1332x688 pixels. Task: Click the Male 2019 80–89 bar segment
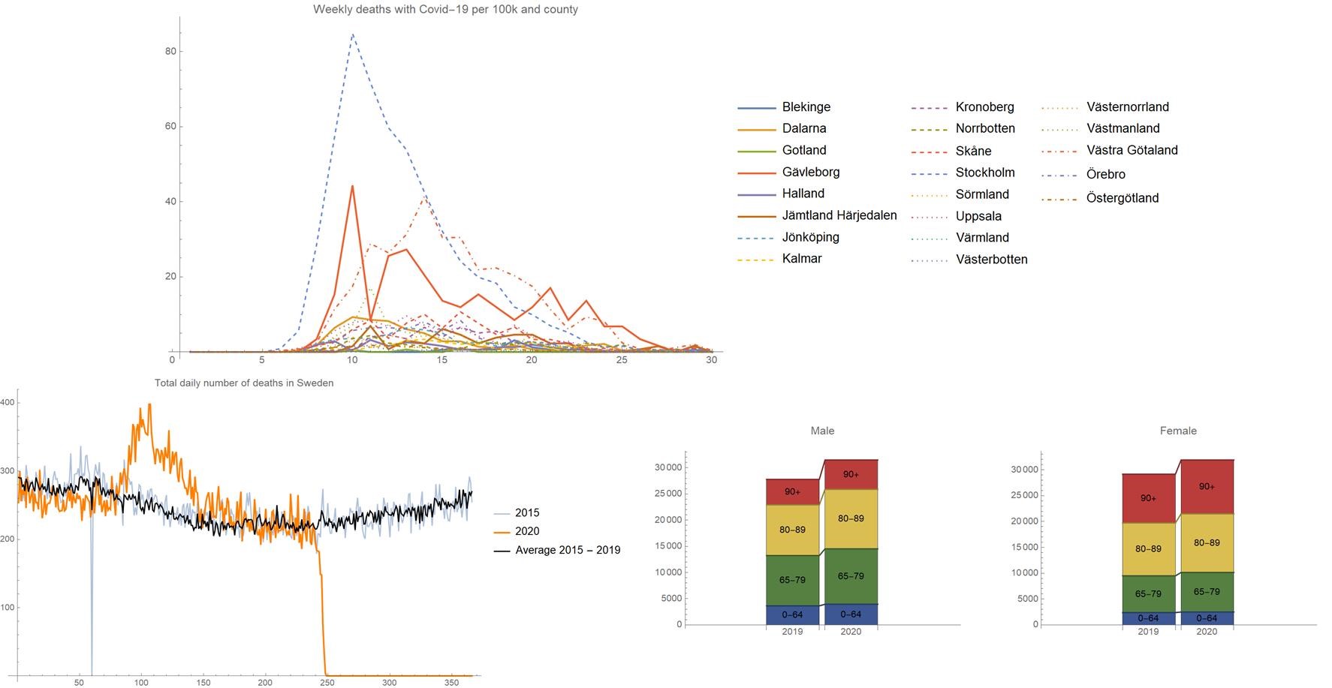click(792, 530)
